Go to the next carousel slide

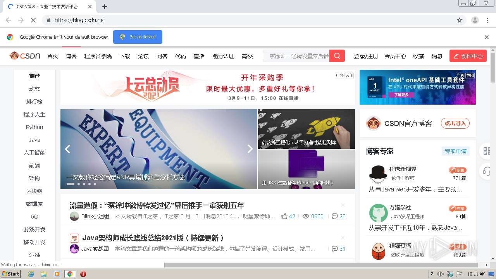tap(250, 149)
